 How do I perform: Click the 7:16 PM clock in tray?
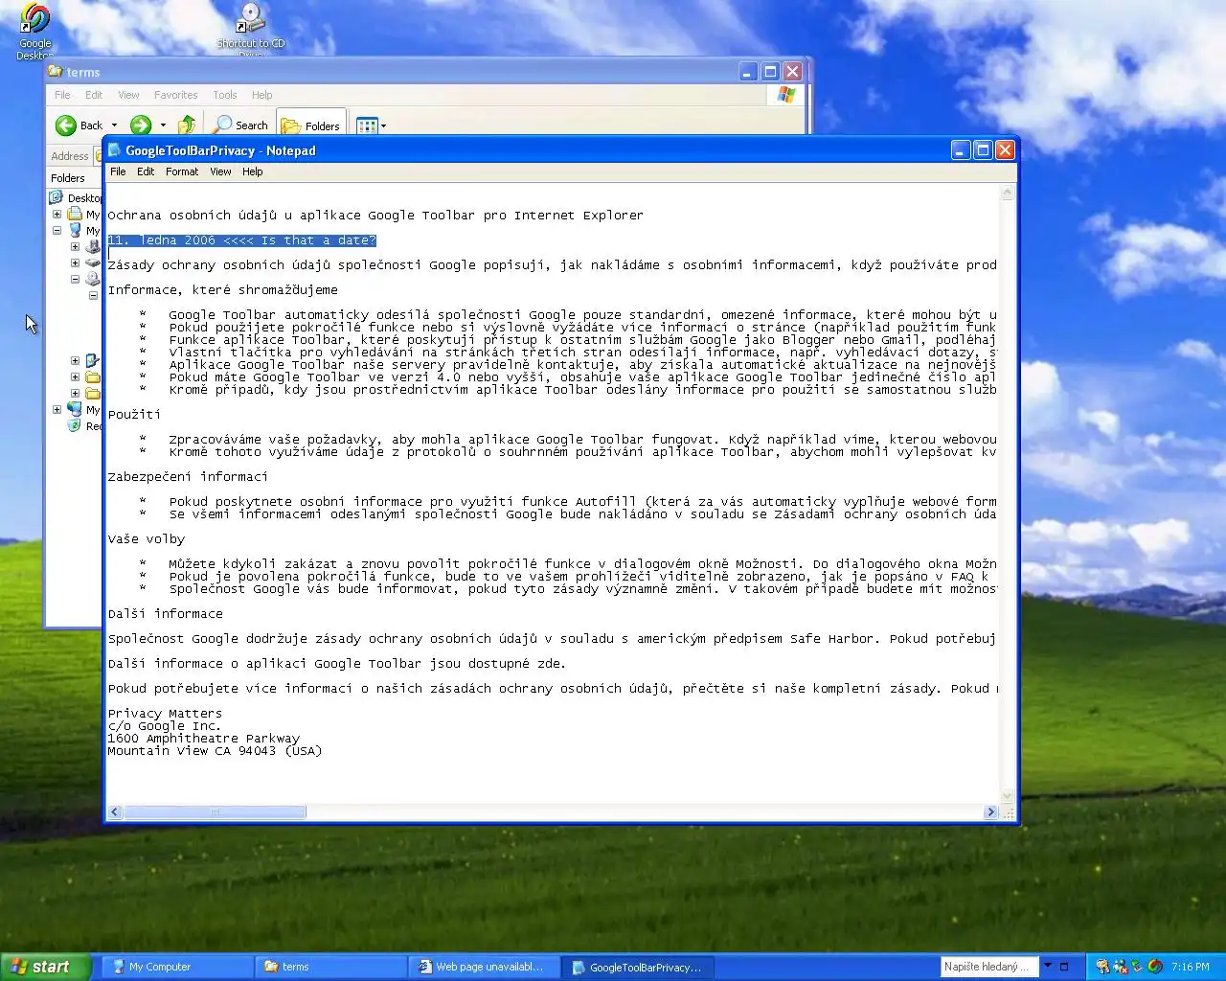(x=1191, y=967)
